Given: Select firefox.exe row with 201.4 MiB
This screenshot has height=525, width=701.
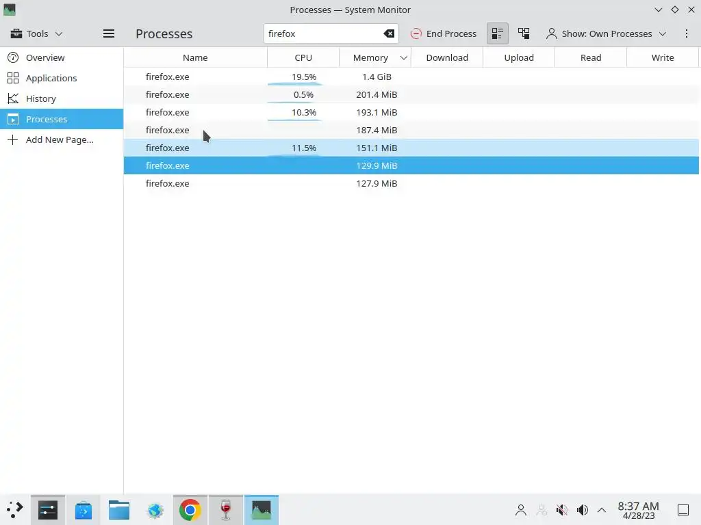Looking at the screenshot, I should (x=411, y=94).
